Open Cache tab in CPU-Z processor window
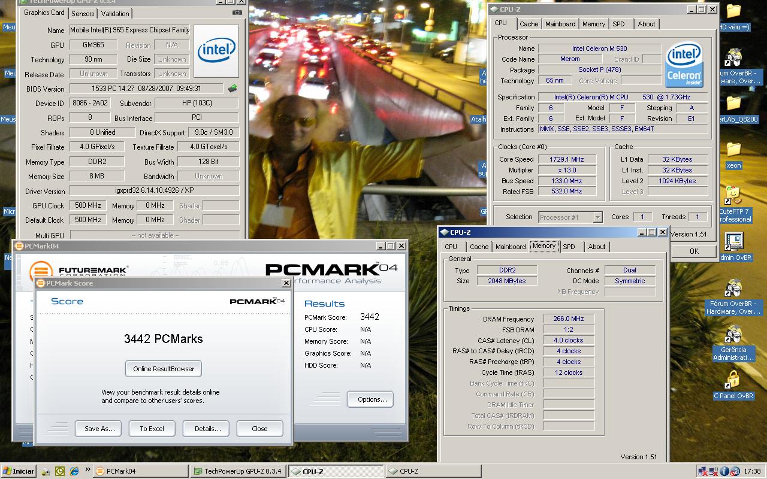The width and height of the screenshot is (767, 479). coord(529,24)
